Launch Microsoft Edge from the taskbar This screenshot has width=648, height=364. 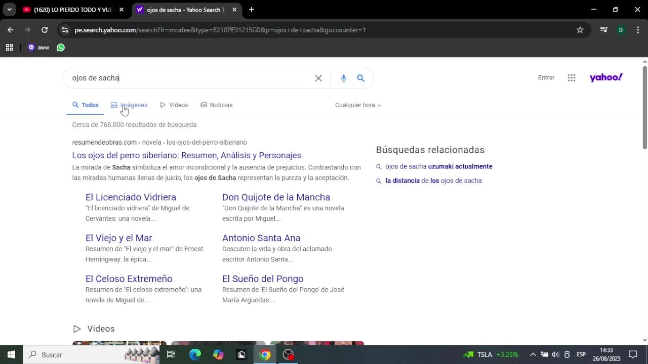pyautogui.click(x=195, y=355)
